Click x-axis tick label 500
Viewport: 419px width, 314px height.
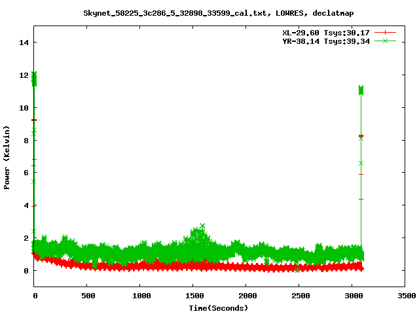click(88, 296)
